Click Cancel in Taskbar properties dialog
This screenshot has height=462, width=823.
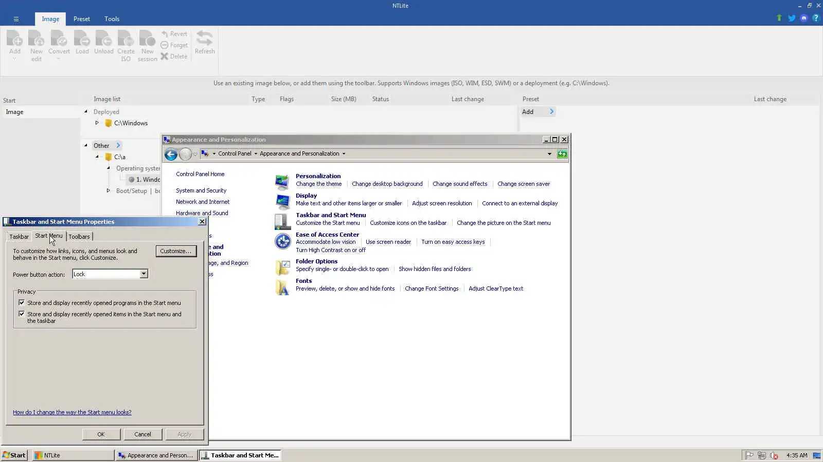tap(142, 434)
